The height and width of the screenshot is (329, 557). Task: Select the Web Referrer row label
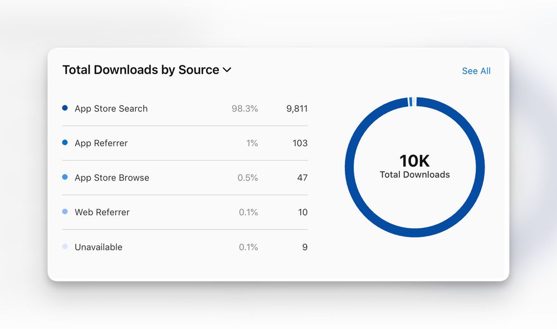102,212
